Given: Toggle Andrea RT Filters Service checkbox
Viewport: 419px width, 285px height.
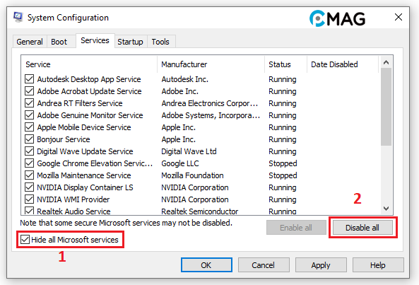Looking at the screenshot, I should click(29, 103).
